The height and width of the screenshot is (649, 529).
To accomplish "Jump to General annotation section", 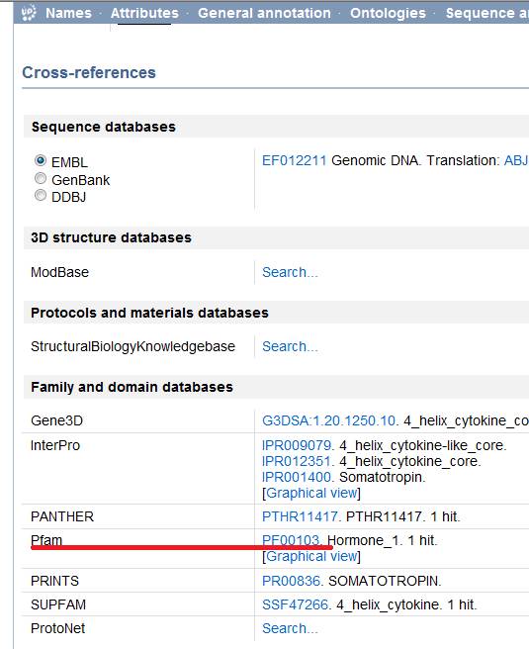I will [x=264, y=13].
